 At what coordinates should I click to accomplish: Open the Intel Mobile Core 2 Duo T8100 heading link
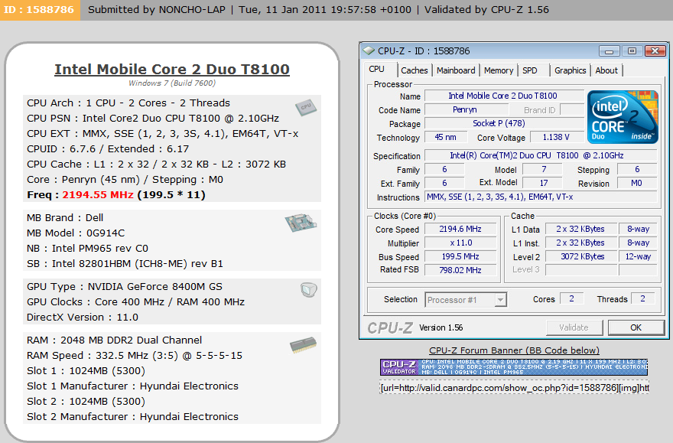[x=171, y=69]
